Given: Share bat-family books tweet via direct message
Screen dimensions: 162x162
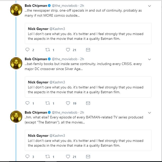Looking at the screenshot, I should tap(88, 103).
